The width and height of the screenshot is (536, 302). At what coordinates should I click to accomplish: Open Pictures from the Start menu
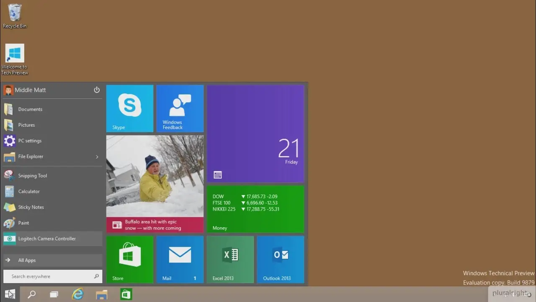(x=53, y=125)
